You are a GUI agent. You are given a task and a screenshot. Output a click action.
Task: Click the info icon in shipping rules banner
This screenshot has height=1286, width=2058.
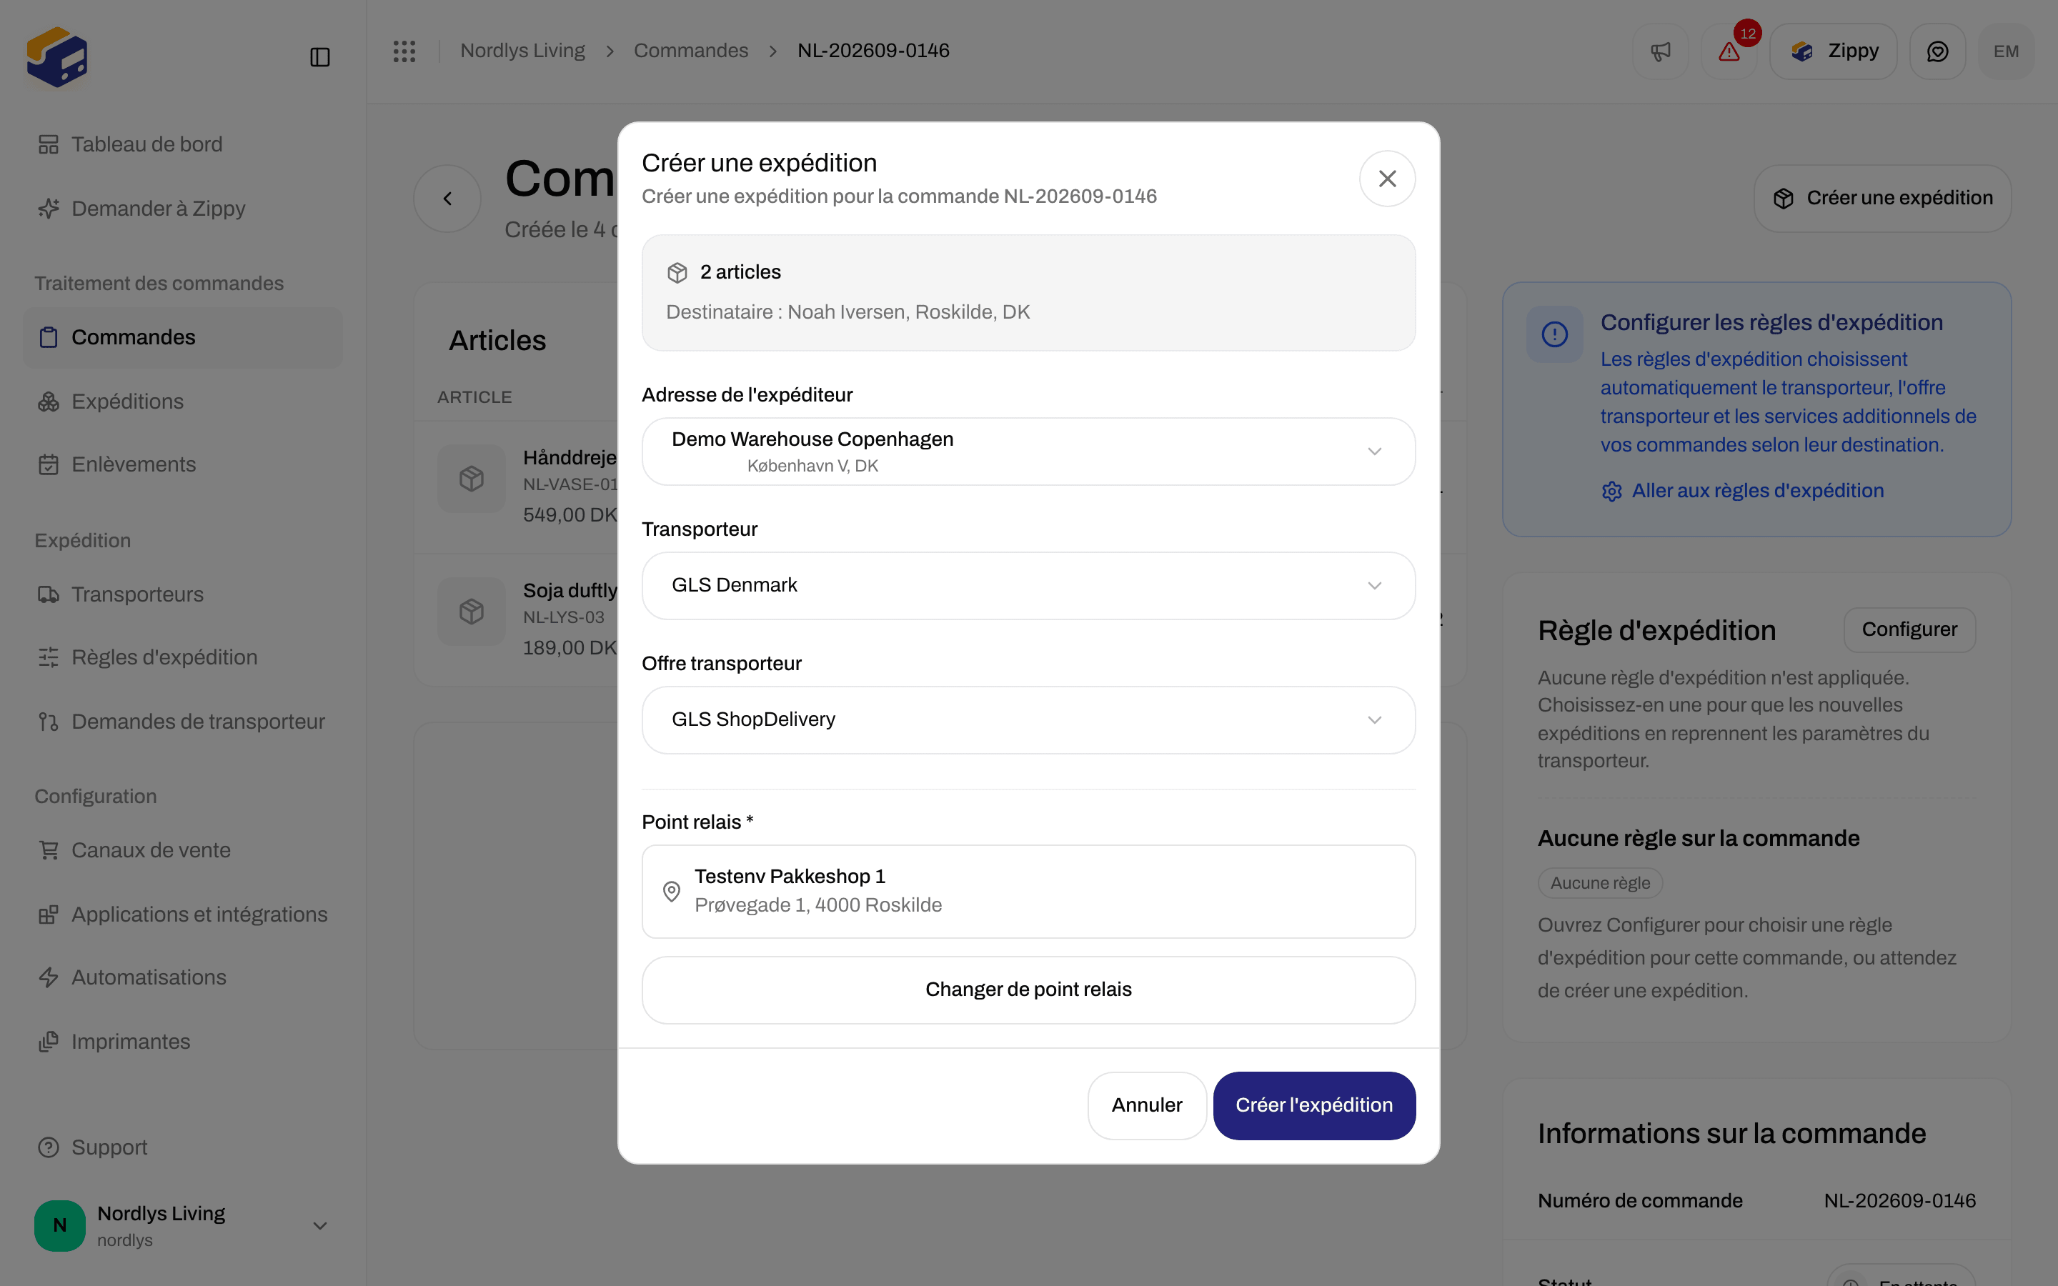[1554, 334]
